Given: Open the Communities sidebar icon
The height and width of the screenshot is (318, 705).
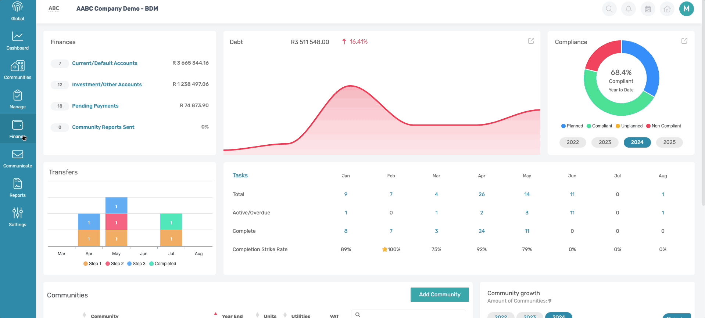Looking at the screenshot, I should (x=18, y=66).
